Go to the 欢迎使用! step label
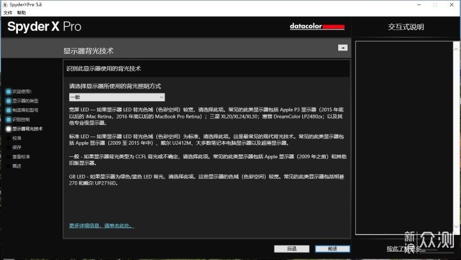461x260 pixels. coord(22,92)
